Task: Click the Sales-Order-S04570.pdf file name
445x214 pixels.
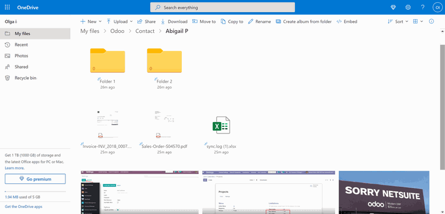Action: point(164,147)
